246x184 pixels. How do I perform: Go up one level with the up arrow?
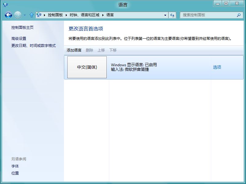point(32,15)
